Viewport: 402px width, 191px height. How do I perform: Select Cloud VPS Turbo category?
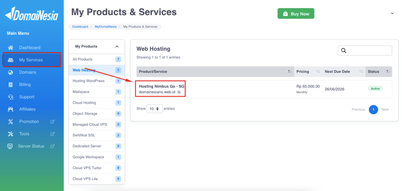(x=97, y=168)
